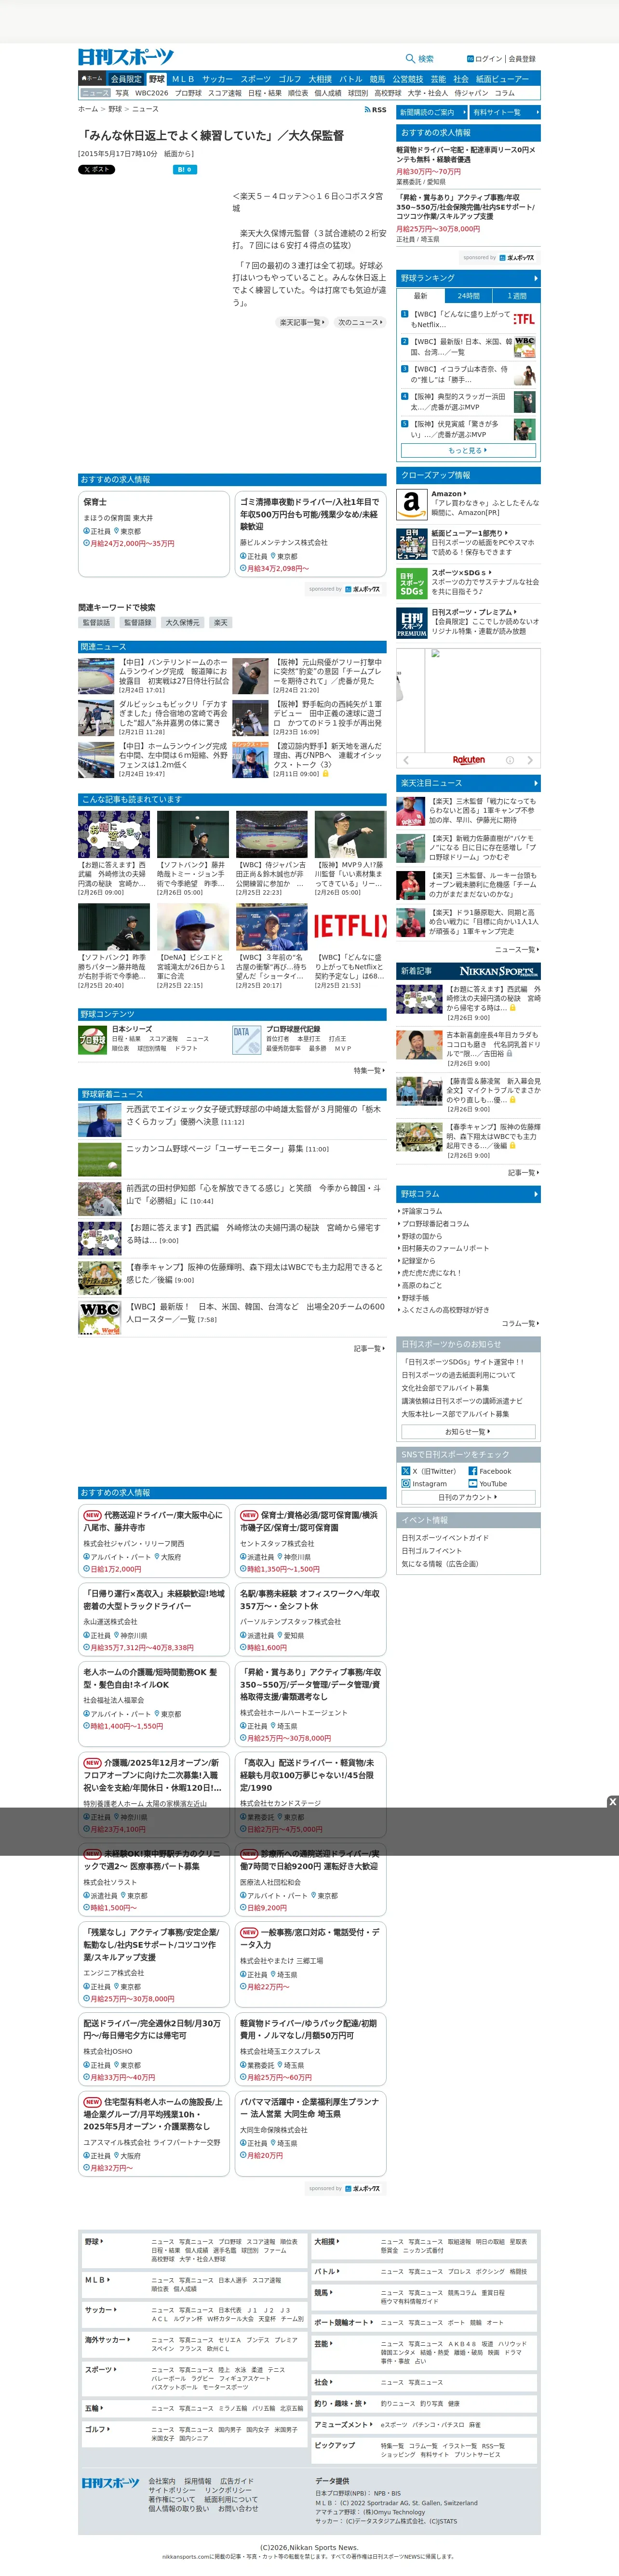Open the Netflix thumbnail in ranking item 1
Image resolution: width=619 pixels, height=2576 pixels.
524,319
